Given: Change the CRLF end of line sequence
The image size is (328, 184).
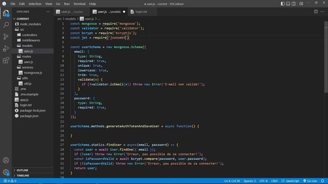Looking at the screenshot, I should (x=274, y=181).
